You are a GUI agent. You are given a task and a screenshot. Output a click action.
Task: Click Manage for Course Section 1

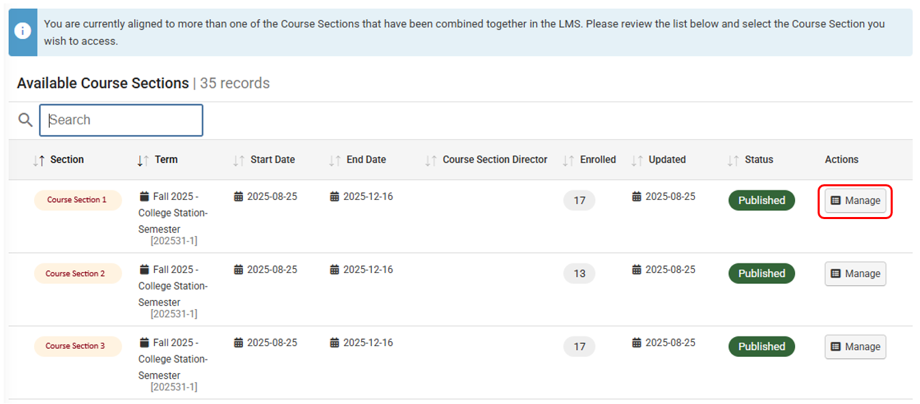855,201
